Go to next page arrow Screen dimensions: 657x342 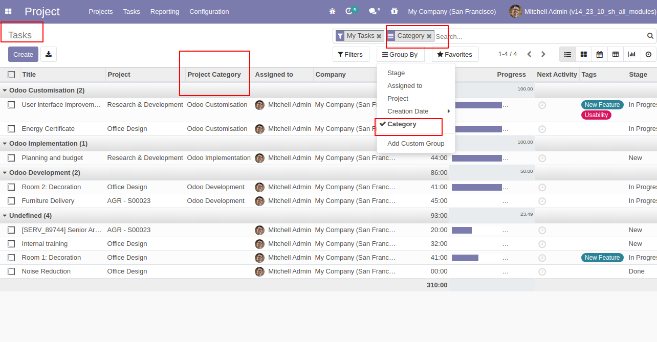pos(543,54)
